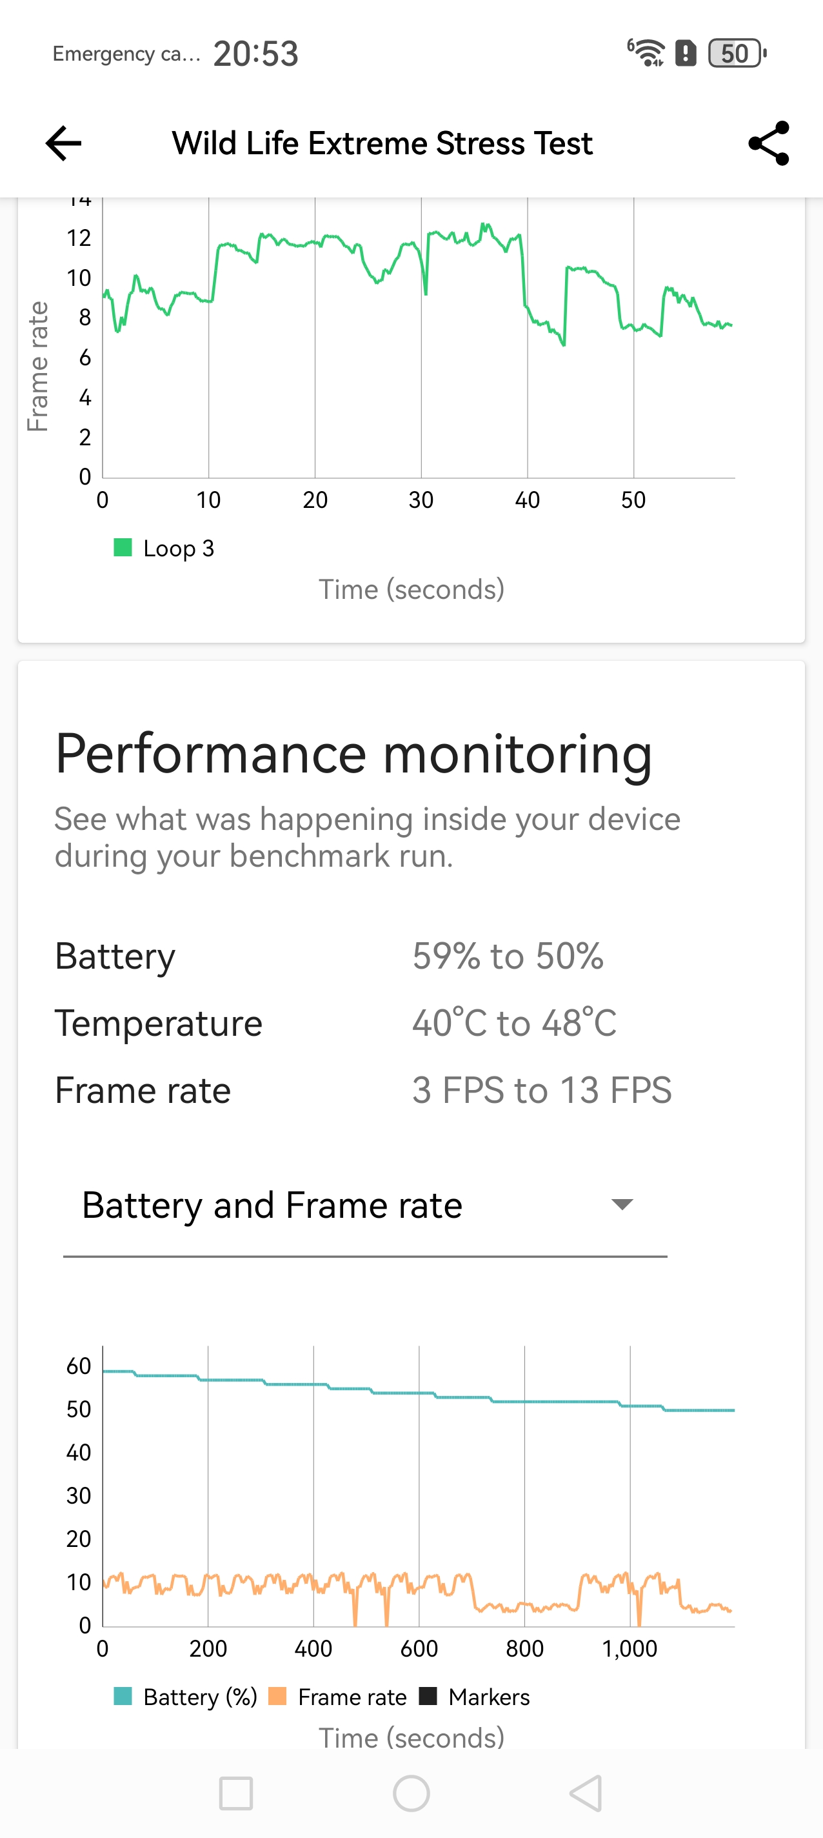
Task: Tap the Temperature 40°C to 48°C value
Action: click(514, 1023)
